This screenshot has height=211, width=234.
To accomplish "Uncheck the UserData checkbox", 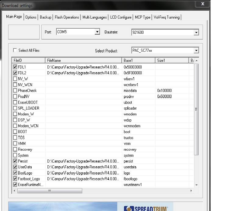I will [x=15, y=167].
